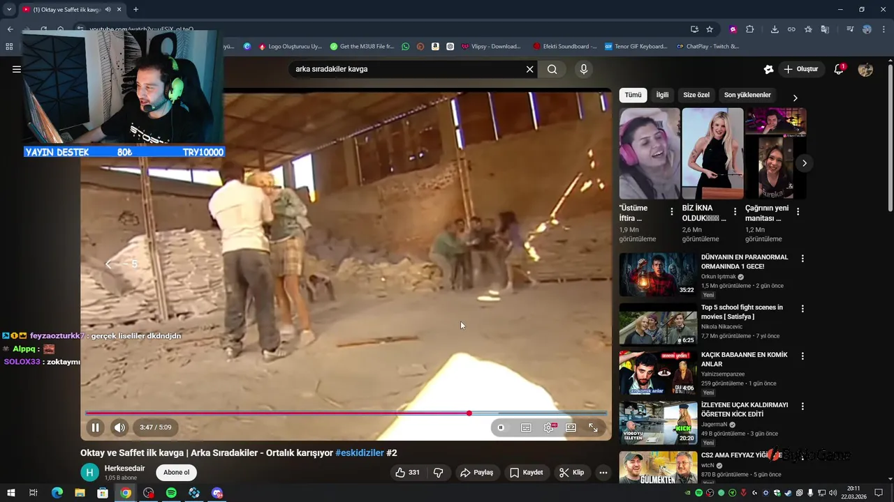Open options for 'Çağrının yeni manitası' short
The height and width of the screenshot is (502, 894).
coord(798,211)
